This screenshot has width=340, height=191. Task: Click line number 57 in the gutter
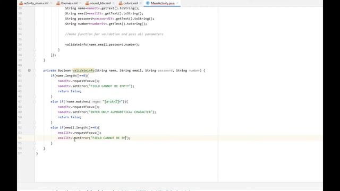tap(20, 153)
